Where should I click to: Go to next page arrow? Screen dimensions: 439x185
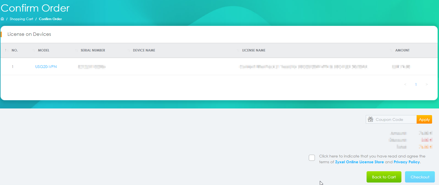click(427, 85)
